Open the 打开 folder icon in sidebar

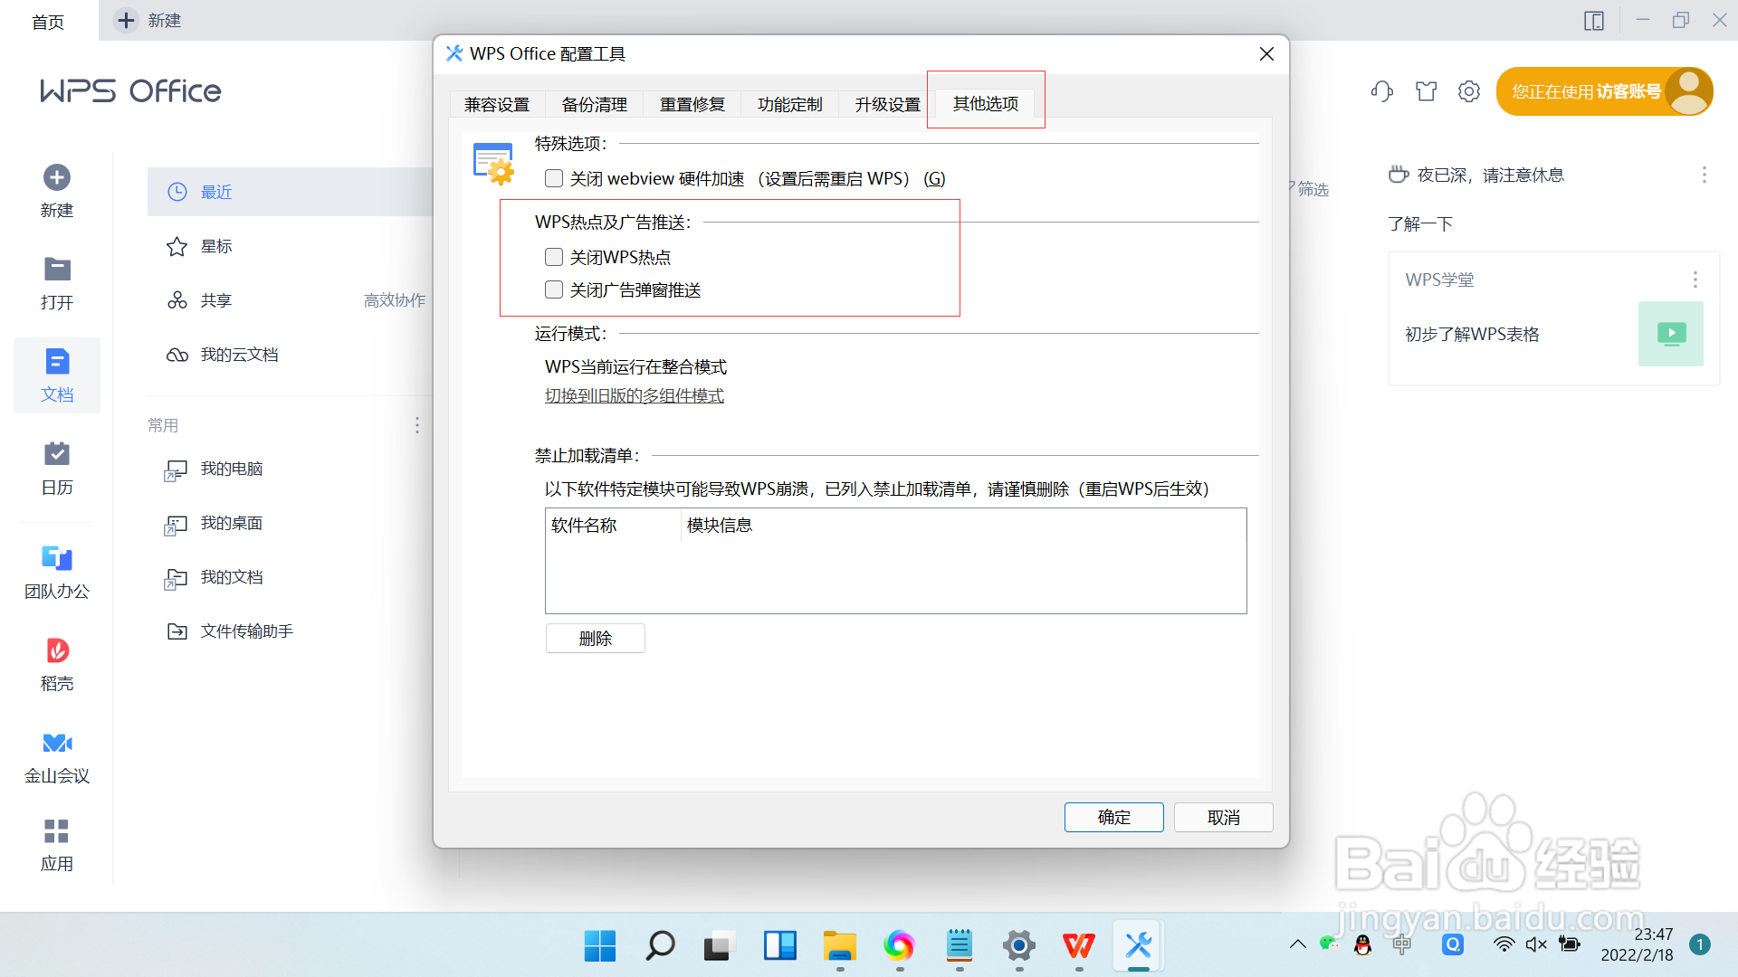click(57, 269)
